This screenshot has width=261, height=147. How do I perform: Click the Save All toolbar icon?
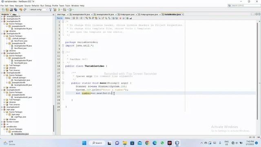(15, 10)
